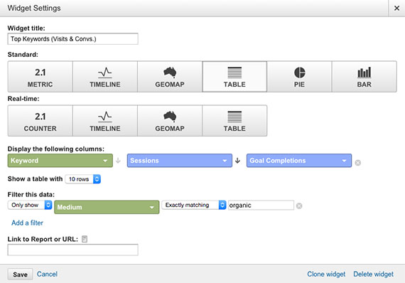Save the widget settings

click(x=20, y=274)
